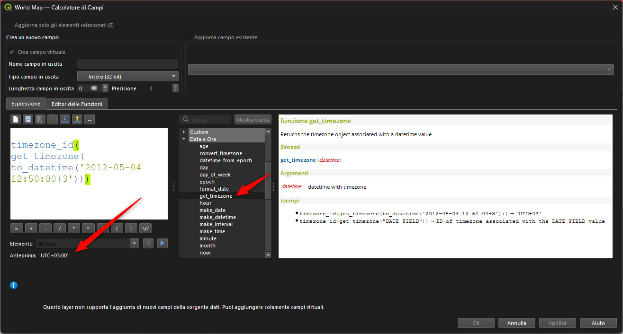
Task: Toggle 'Aggiorna solo gli elementi selezionati' checkbox
Action: (9, 25)
